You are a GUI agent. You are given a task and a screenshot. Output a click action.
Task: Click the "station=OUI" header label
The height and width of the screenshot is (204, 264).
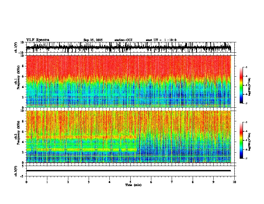pos(123,40)
